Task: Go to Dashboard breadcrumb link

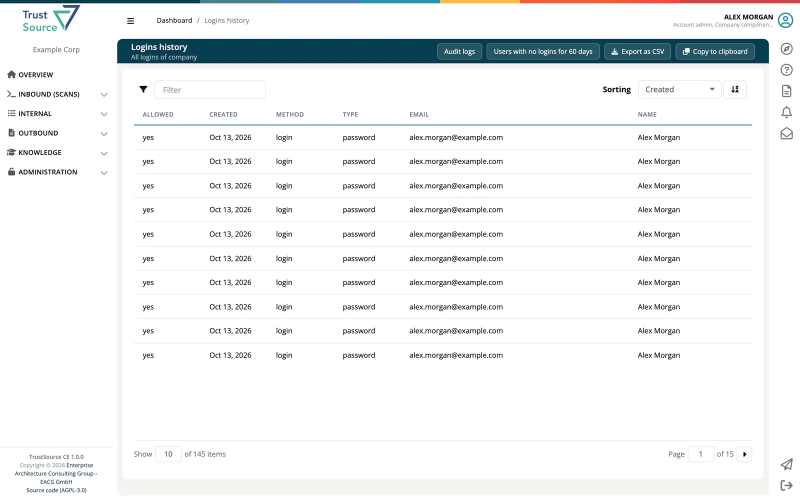Action: (x=174, y=20)
